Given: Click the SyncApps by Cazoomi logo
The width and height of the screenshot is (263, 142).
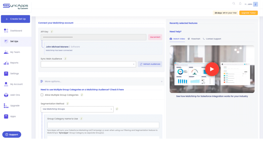Looking at the screenshot, I should coord(16,6).
